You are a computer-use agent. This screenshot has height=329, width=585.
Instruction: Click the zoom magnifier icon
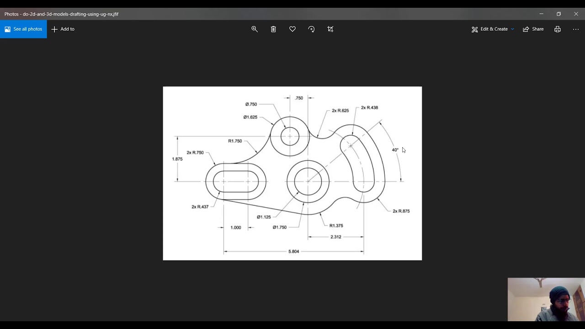(255, 29)
